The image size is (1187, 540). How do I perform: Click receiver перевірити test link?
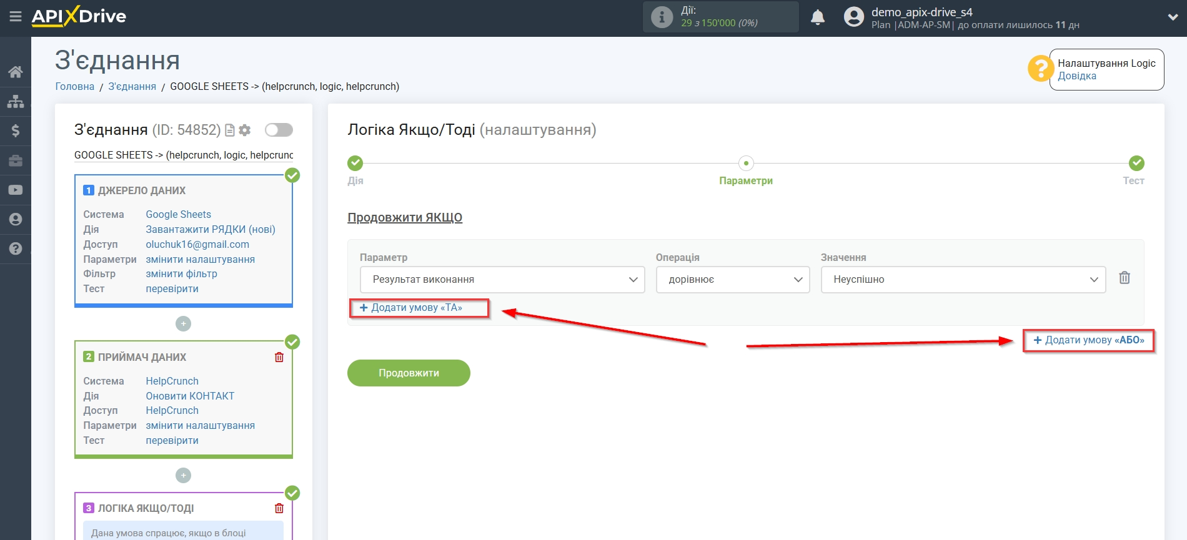(172, 440)
